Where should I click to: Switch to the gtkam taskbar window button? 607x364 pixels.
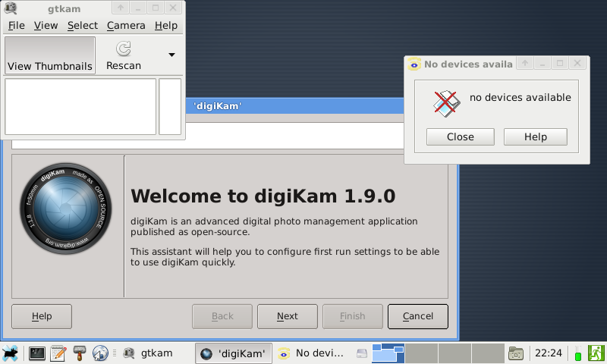click(148, 353)
